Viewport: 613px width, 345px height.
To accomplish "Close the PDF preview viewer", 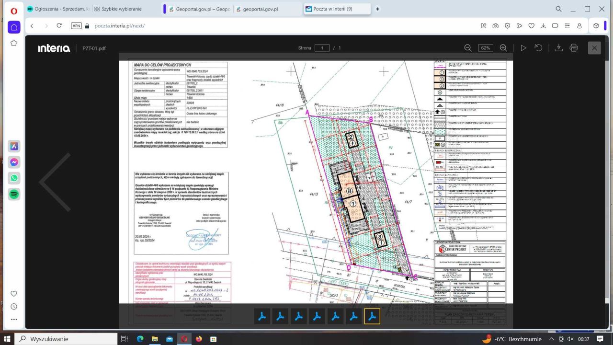I will pos(594,48).
